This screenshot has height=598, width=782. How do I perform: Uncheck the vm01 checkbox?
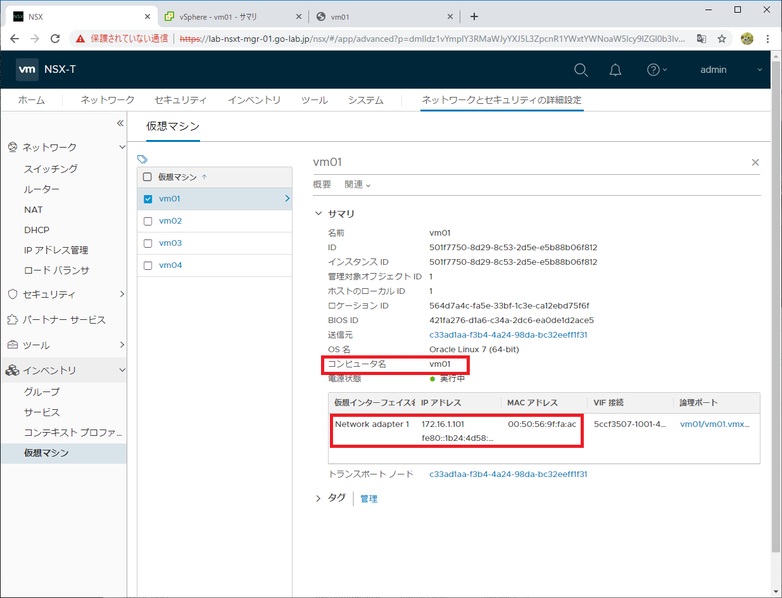pyautogui.click(x=148, y=199)
